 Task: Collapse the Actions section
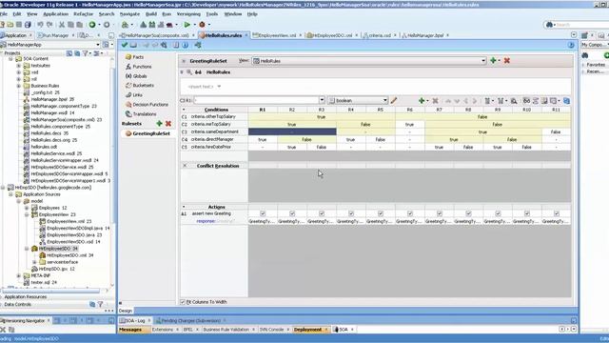click(x=184, y=207)
